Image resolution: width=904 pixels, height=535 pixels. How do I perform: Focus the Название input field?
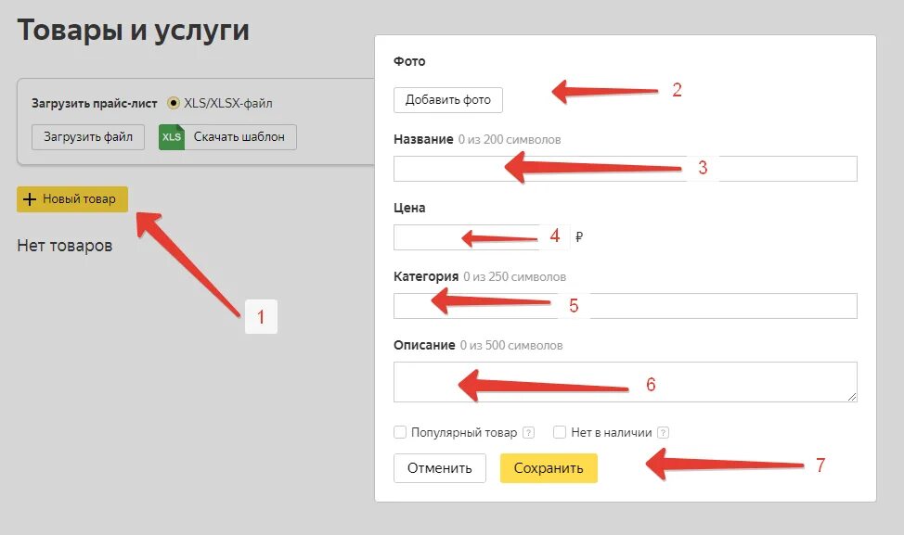pyautogui.click(x=626, y=169)
